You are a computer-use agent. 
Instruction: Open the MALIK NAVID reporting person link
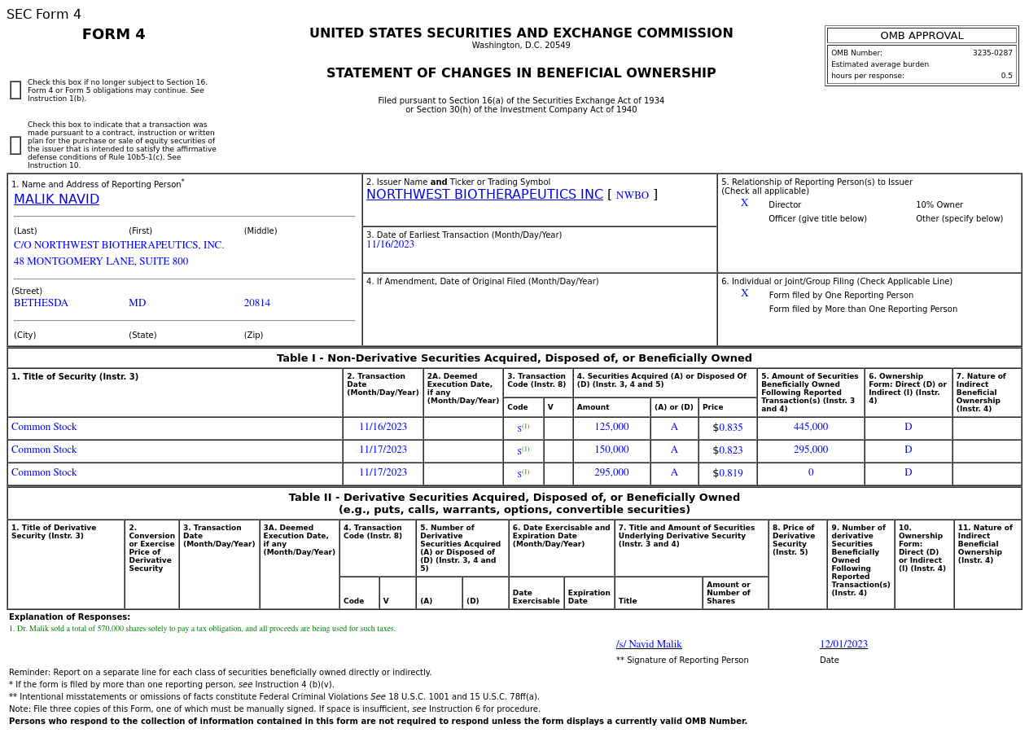[56, 200]
